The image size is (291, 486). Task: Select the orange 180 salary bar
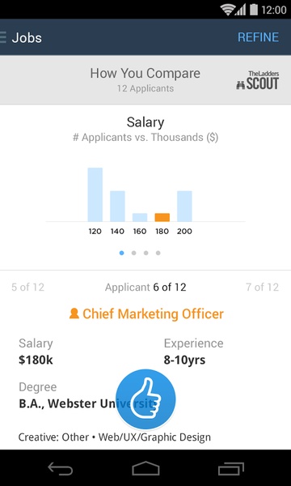point(162,217)
